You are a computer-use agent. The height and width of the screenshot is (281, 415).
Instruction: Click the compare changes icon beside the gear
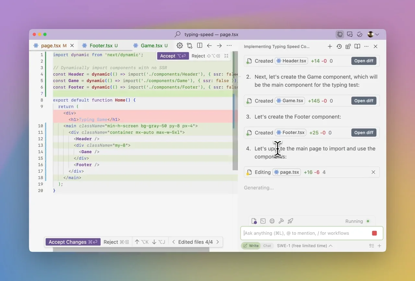190,46
